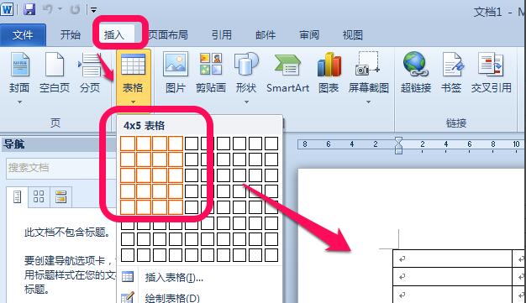The height and width of the screenshot is (303, 526).
Task: Open the customize quick access toolbar arrow
Action: click(93, 10)
